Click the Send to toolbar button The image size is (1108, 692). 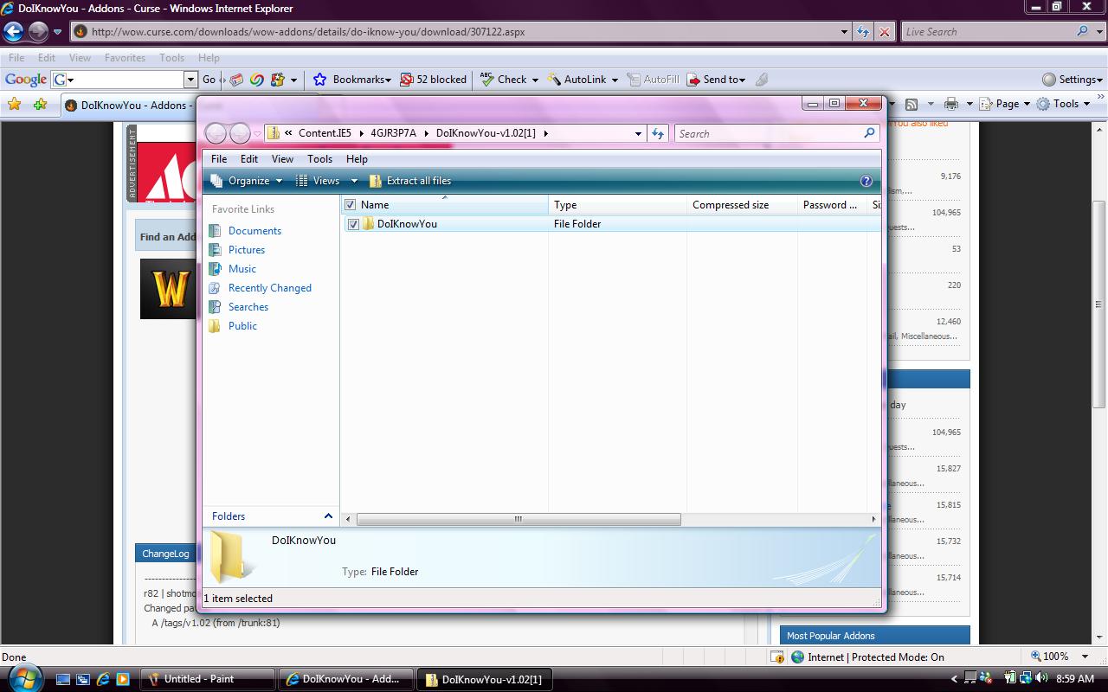tap(715, 80)
